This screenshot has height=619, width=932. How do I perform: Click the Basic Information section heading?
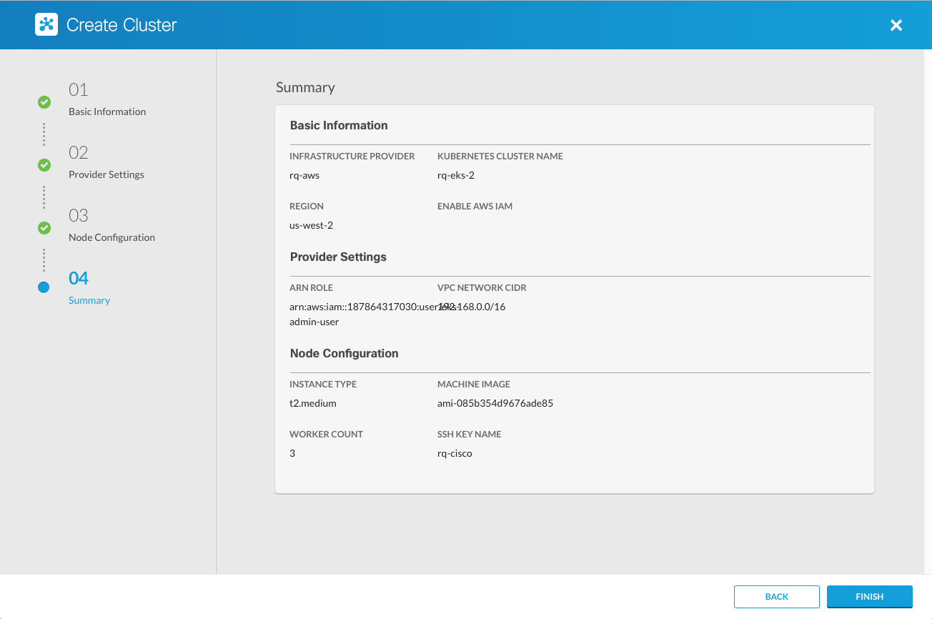pyautogui.click(x=339, y=125)
